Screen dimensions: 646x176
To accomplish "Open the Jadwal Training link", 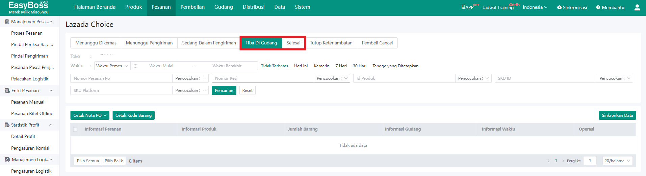I will [x=498, y=7].
